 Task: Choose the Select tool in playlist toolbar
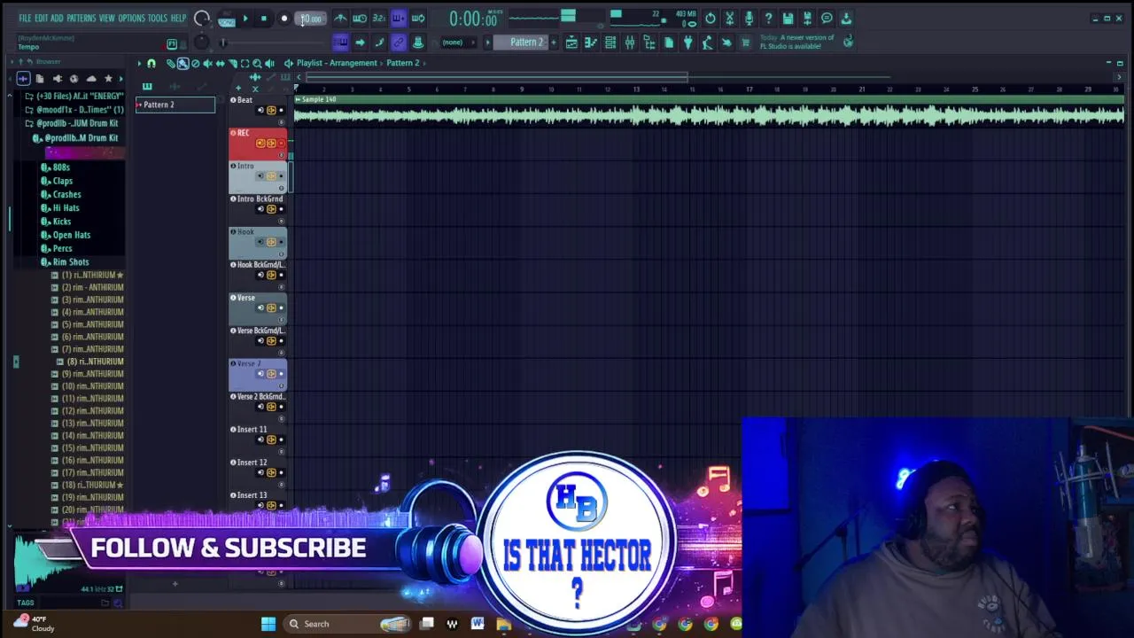[x=245, y=64]
